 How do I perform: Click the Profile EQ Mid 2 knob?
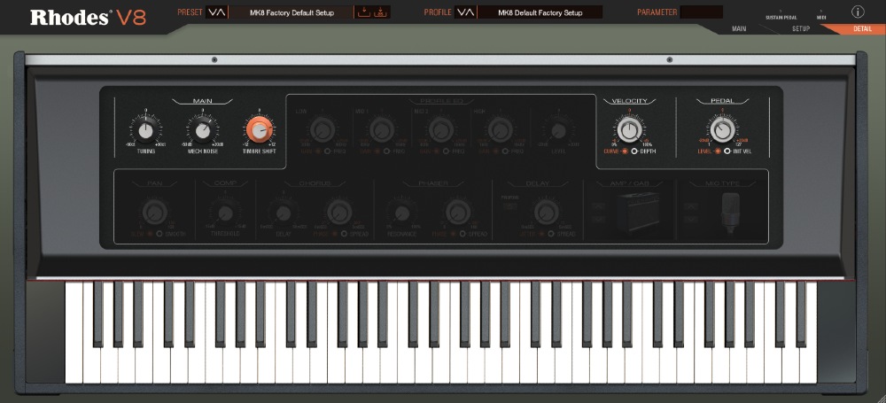click(440, 130)
